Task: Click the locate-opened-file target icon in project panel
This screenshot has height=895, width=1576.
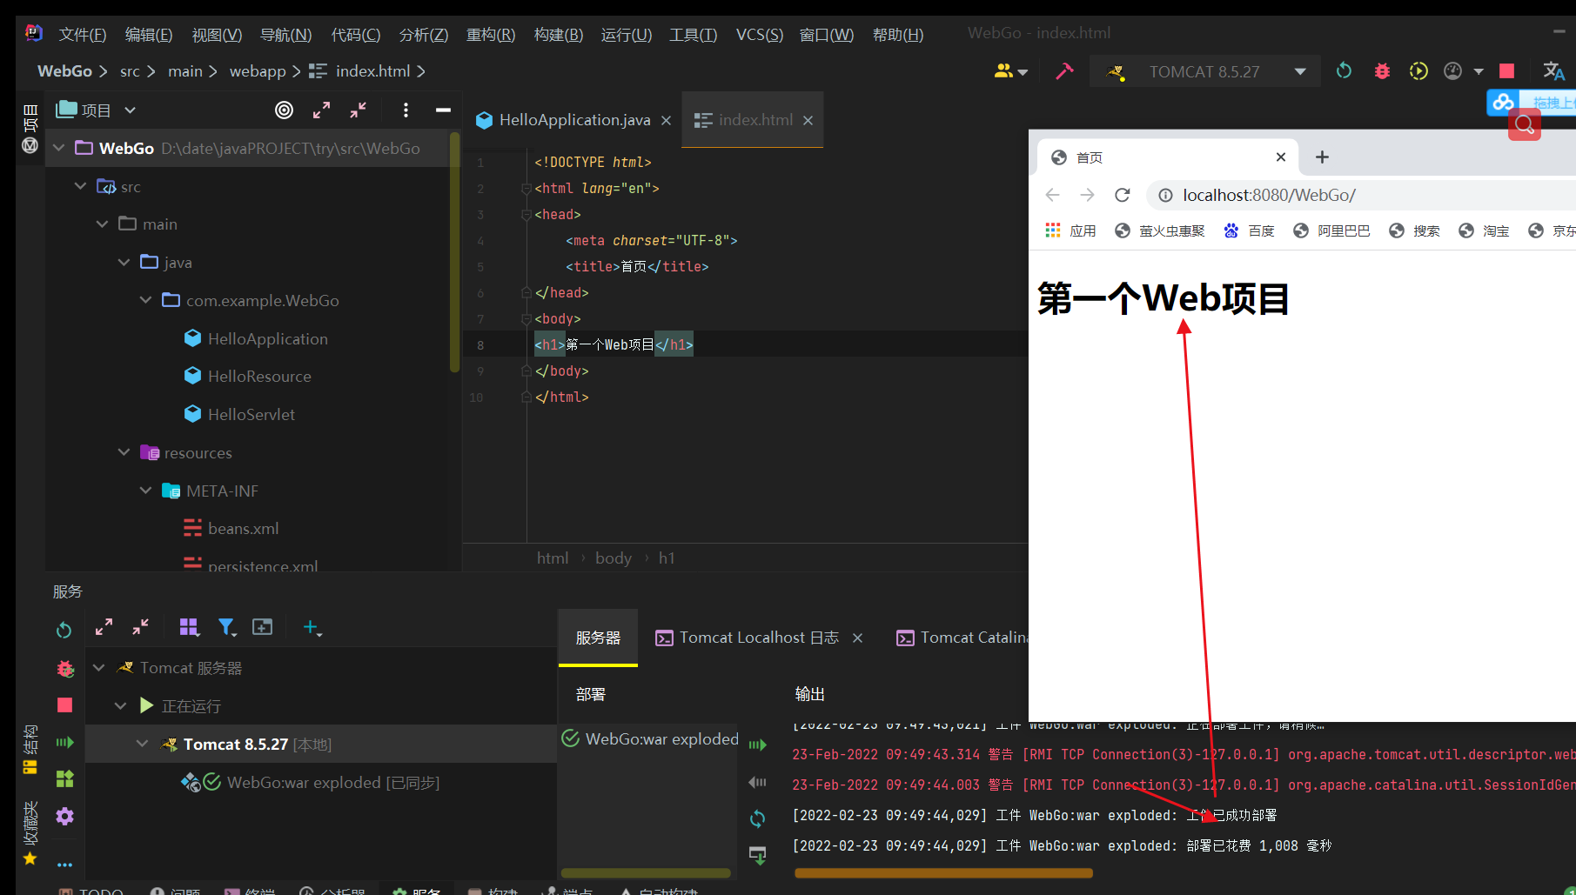Action: click(284, 110)
